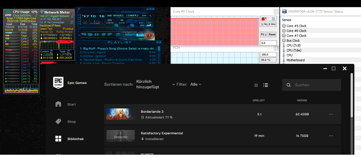Click the HWiNFO64 title bar icon

pyautogui.click(x=285, y=11)
